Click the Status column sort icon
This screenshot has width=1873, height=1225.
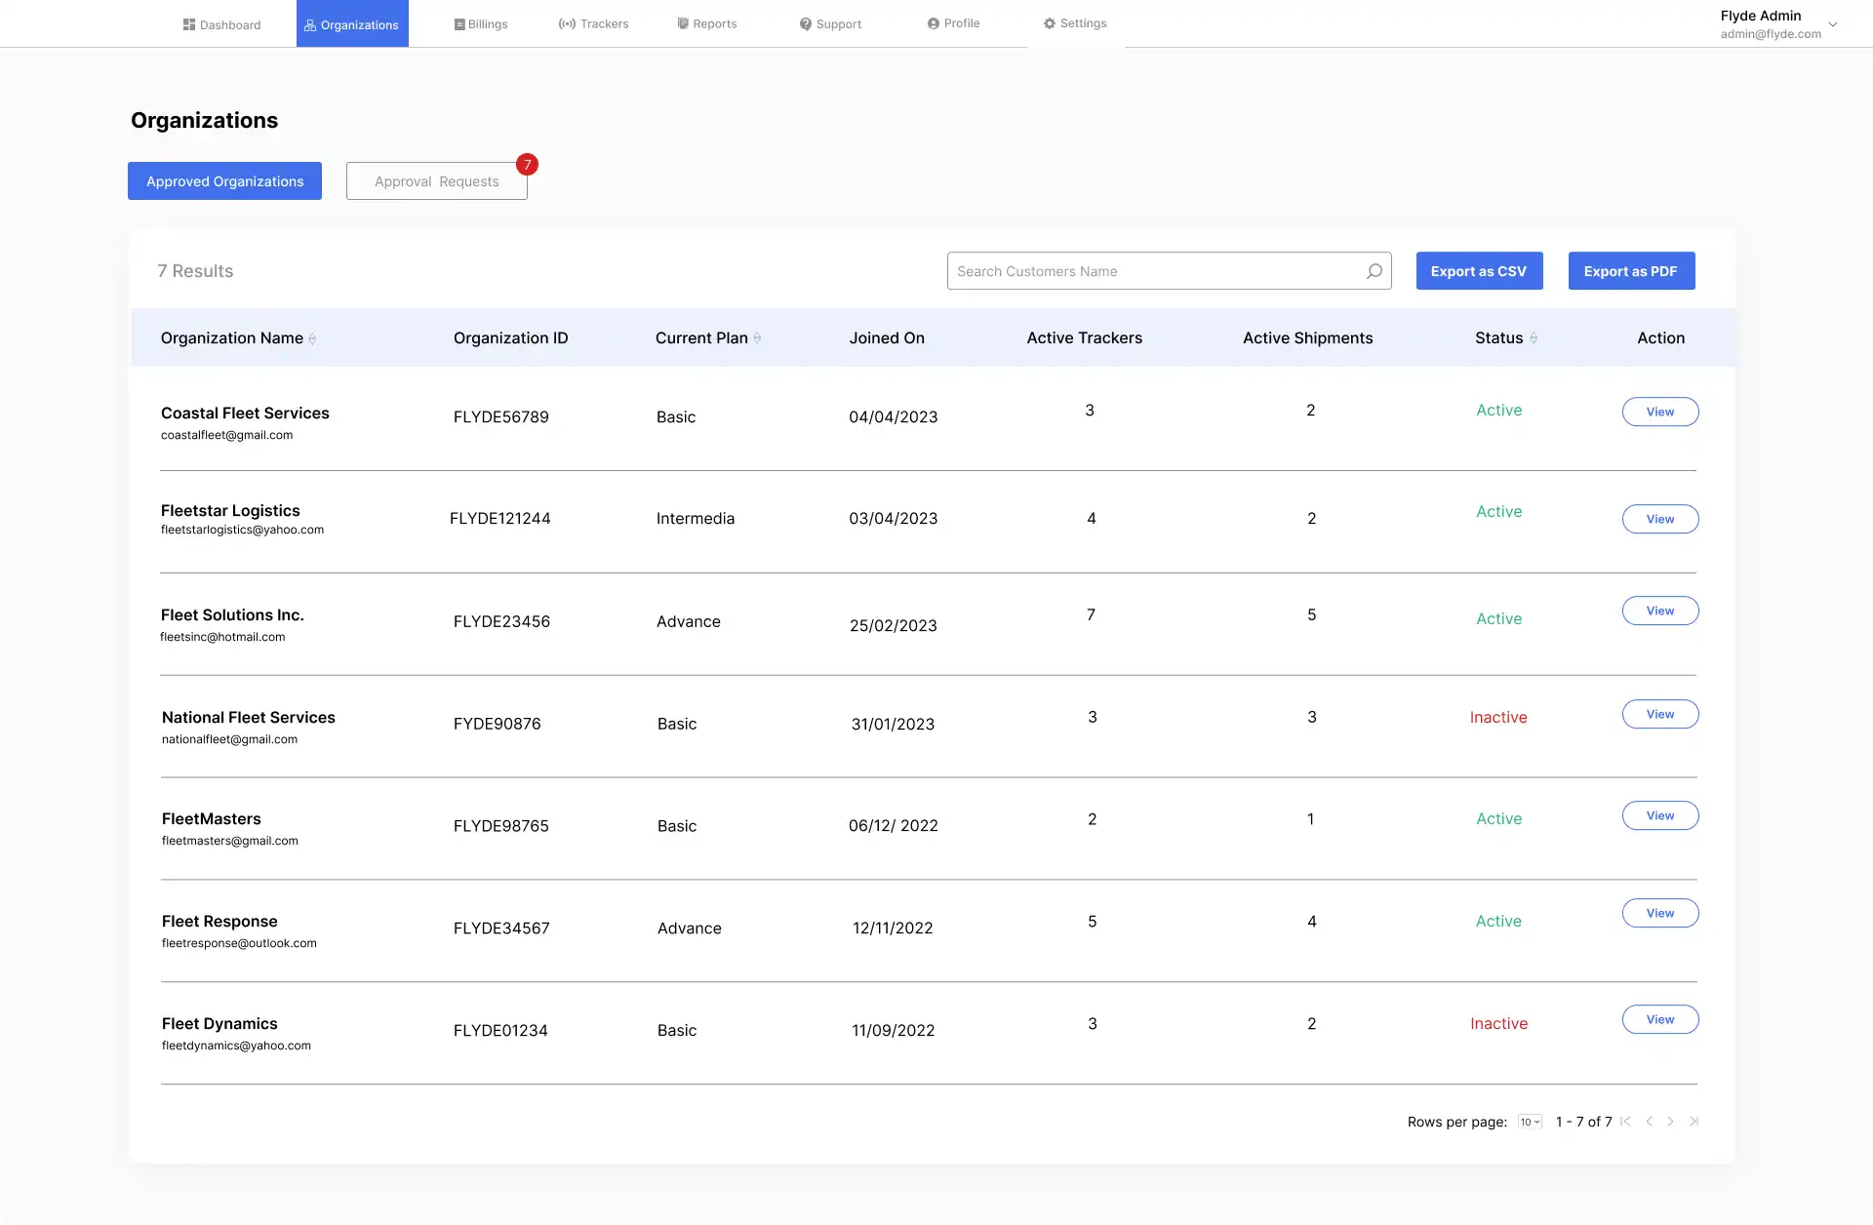[1534, 338]
